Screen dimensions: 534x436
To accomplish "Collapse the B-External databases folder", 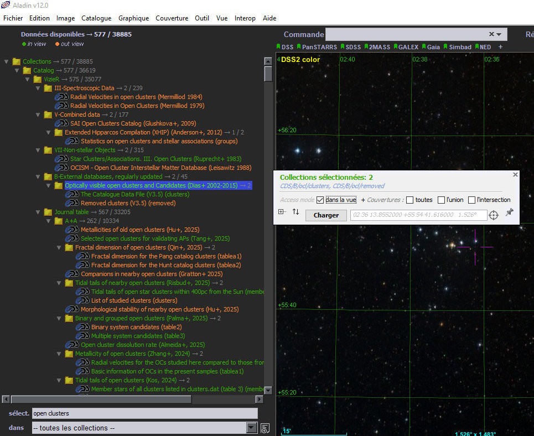I will pos(38,177).
